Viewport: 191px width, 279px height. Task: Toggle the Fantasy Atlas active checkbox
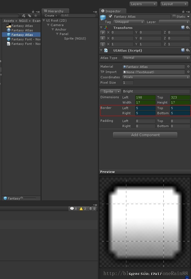point(110,16)
